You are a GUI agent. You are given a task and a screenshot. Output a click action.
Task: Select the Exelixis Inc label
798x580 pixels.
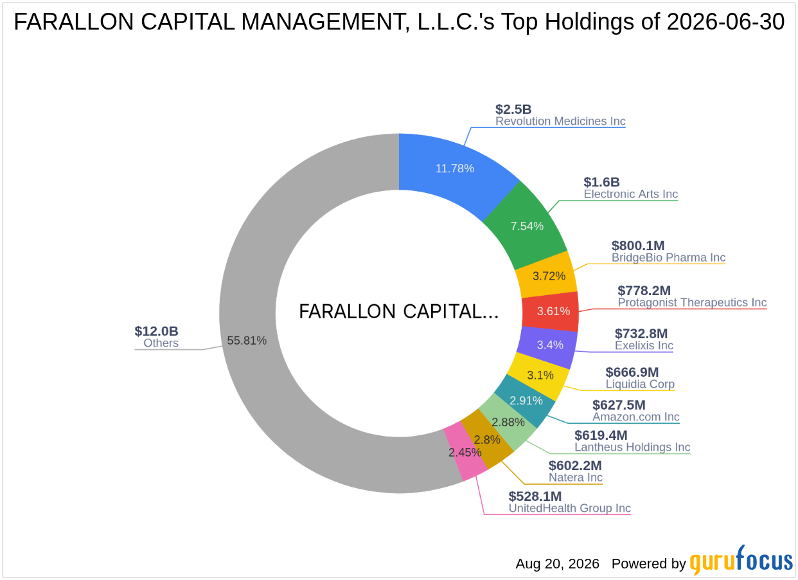(644, 346)
